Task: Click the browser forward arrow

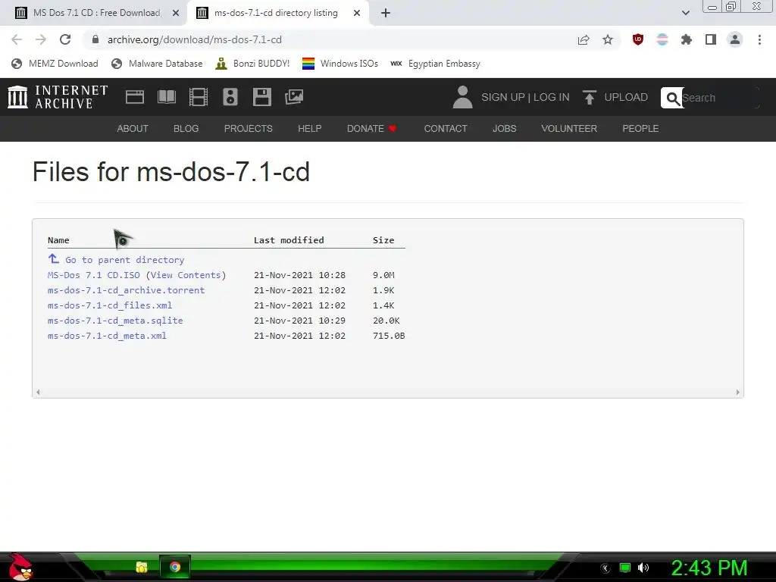Action: pos(41,39)
